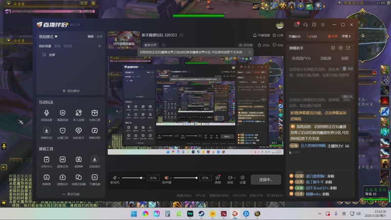Open the 弹幕助手 list icon
The width and height of the screenshot is (391, 220).
333,48
